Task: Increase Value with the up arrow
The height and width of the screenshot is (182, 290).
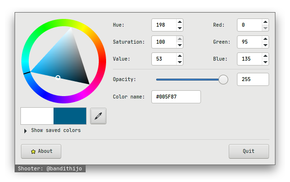Action: [180, 56]
